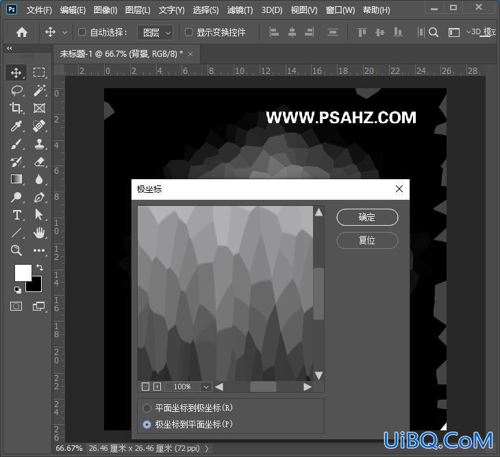Select the Lasso tool
500x457 pixels.
16,91
